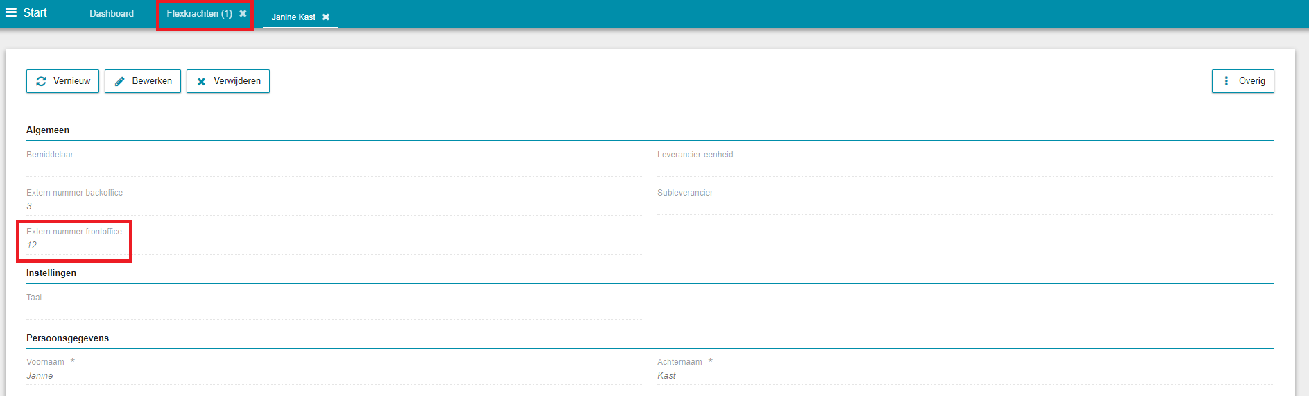Click the Start menu label
Screen dimensions: 1309x396
coord(35,12)
